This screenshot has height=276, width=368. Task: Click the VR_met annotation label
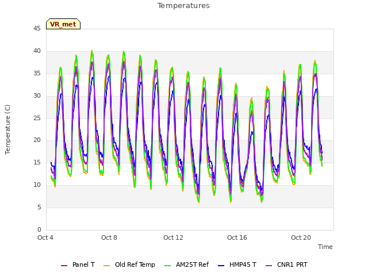coord(63,24)
